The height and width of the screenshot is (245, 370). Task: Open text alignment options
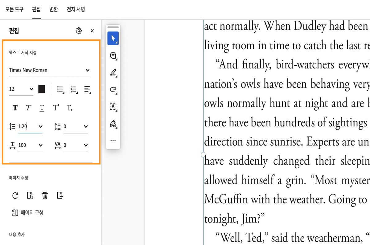coord(88,89)
